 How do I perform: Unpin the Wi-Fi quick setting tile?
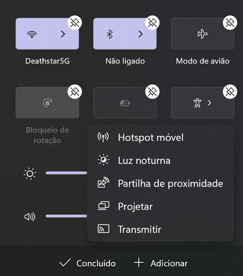coord(74,23)
